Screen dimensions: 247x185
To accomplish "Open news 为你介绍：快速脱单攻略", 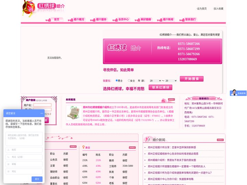I will [170, 179].
